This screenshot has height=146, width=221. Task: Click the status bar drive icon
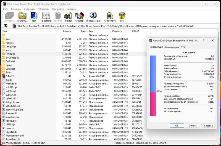tap(4, 143)
